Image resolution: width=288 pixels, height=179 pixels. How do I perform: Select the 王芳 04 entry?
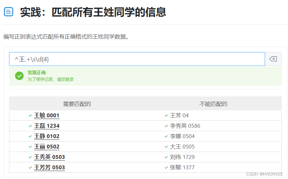[x=179, y=116]
